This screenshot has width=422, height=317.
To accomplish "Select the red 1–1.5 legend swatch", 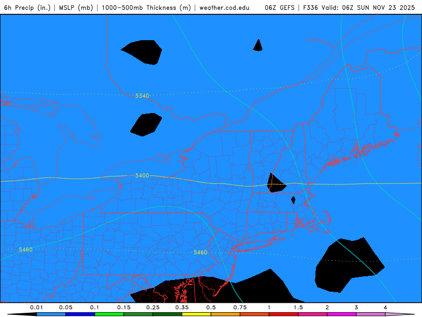I will (284, 314).
